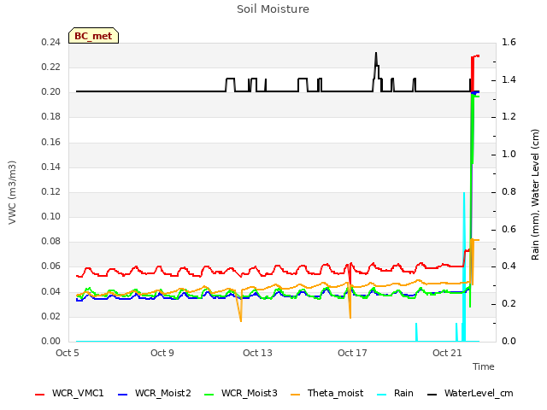The width and height of the screenshot is (547, 410).
Task: Toggle the Theta_moist legend entry
Action: 326,393
